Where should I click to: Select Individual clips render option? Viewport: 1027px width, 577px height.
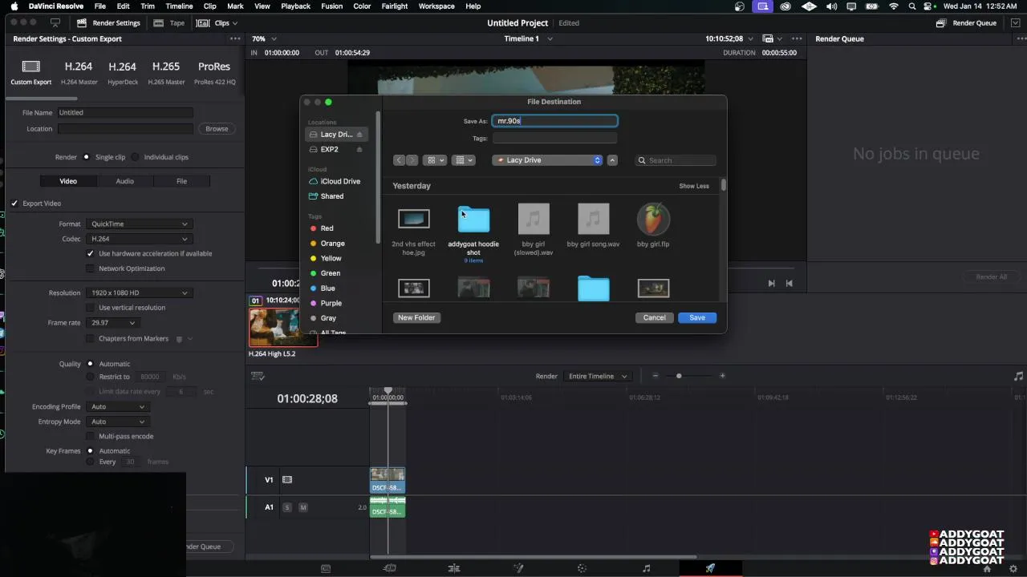click(x=135, y=158)
